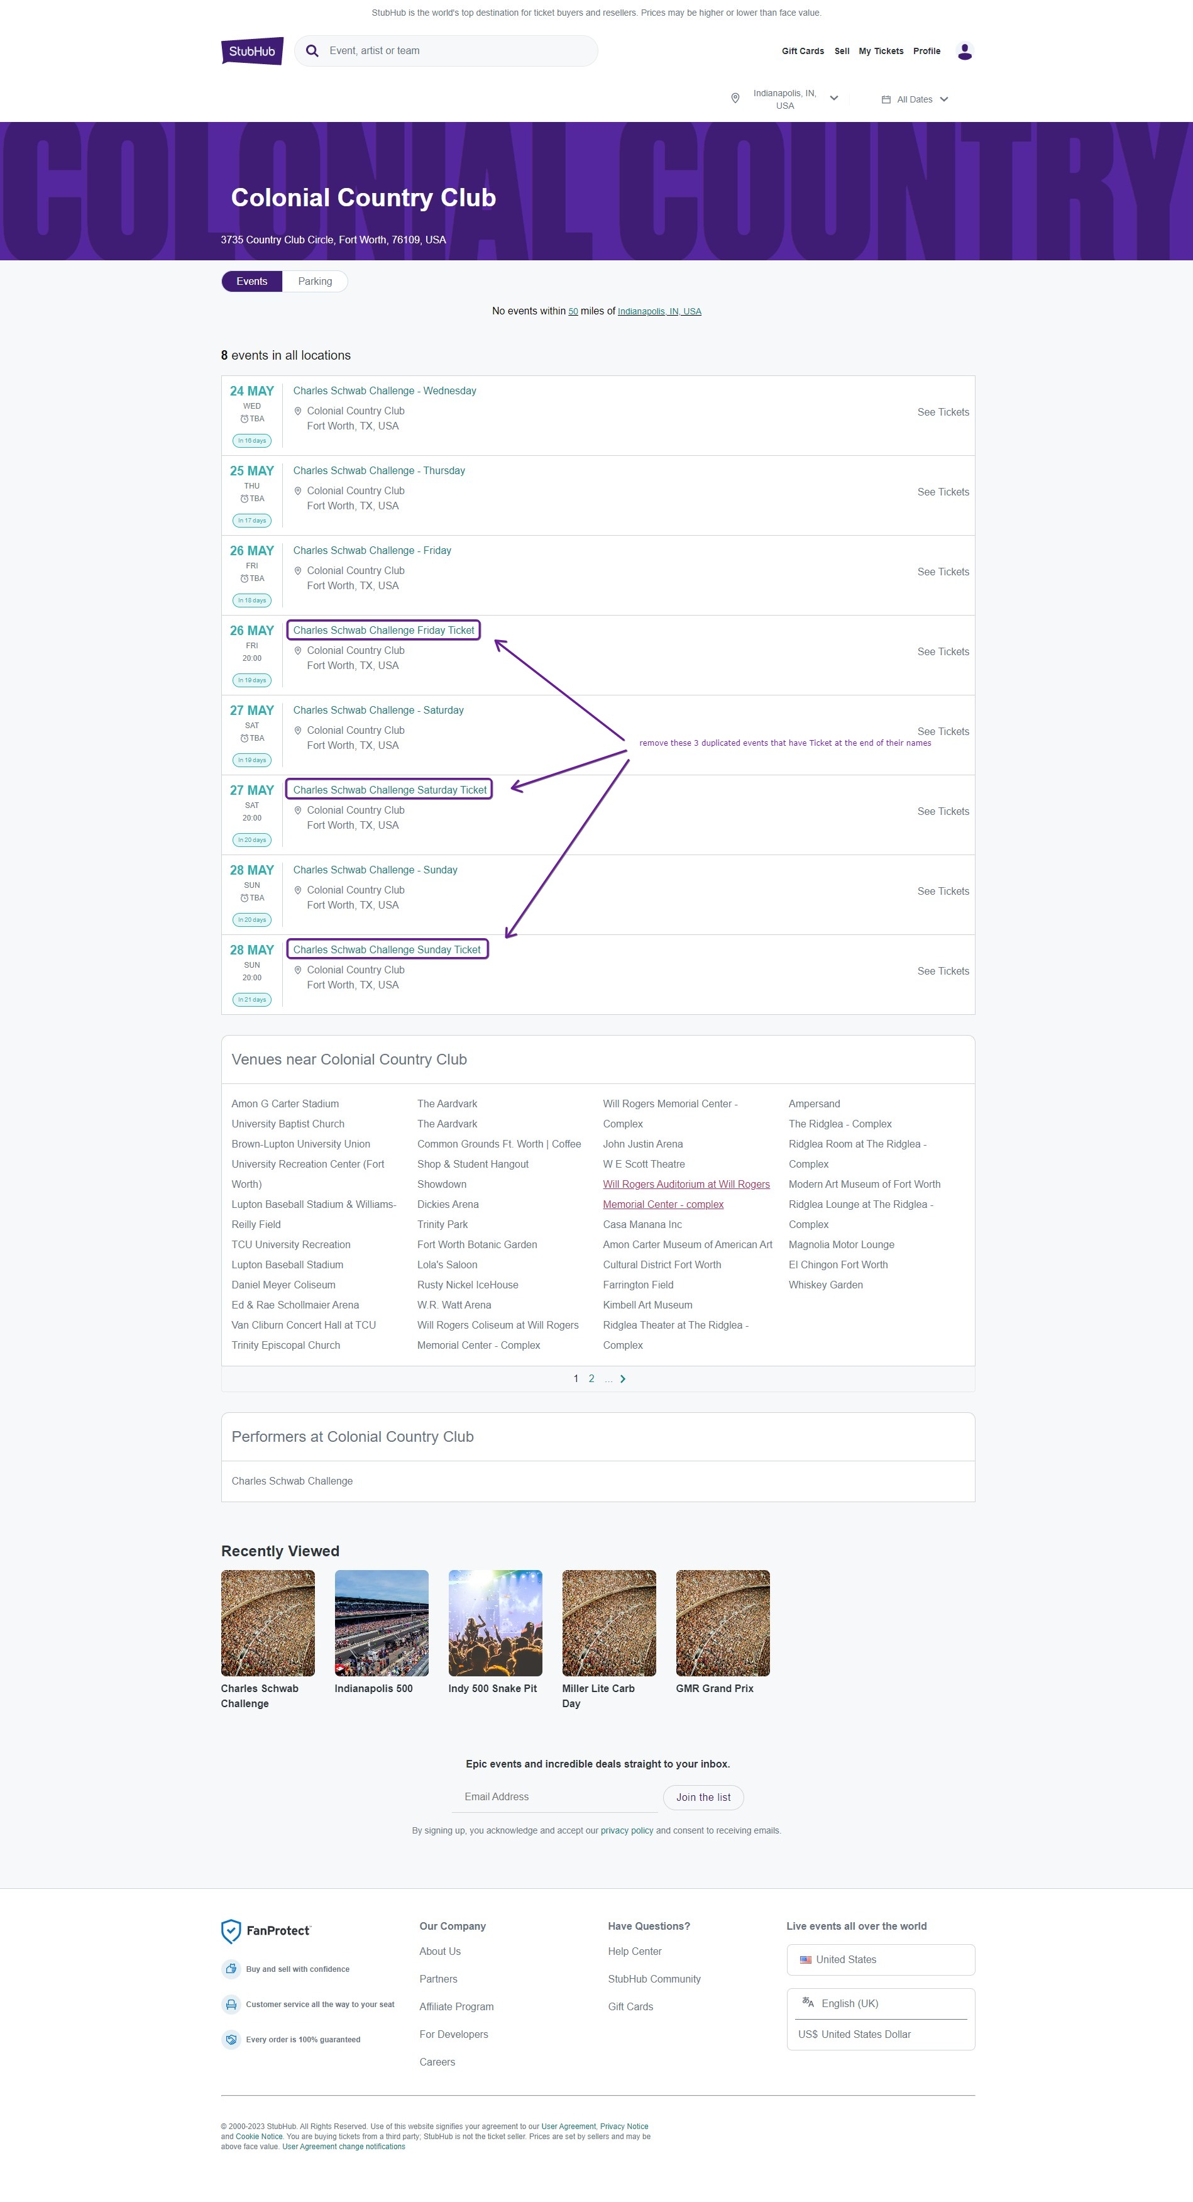Expand the All Dates dropdown chevron
Screen dimensions: 1193x2202
pyautogui.click(x=944, y=99)
